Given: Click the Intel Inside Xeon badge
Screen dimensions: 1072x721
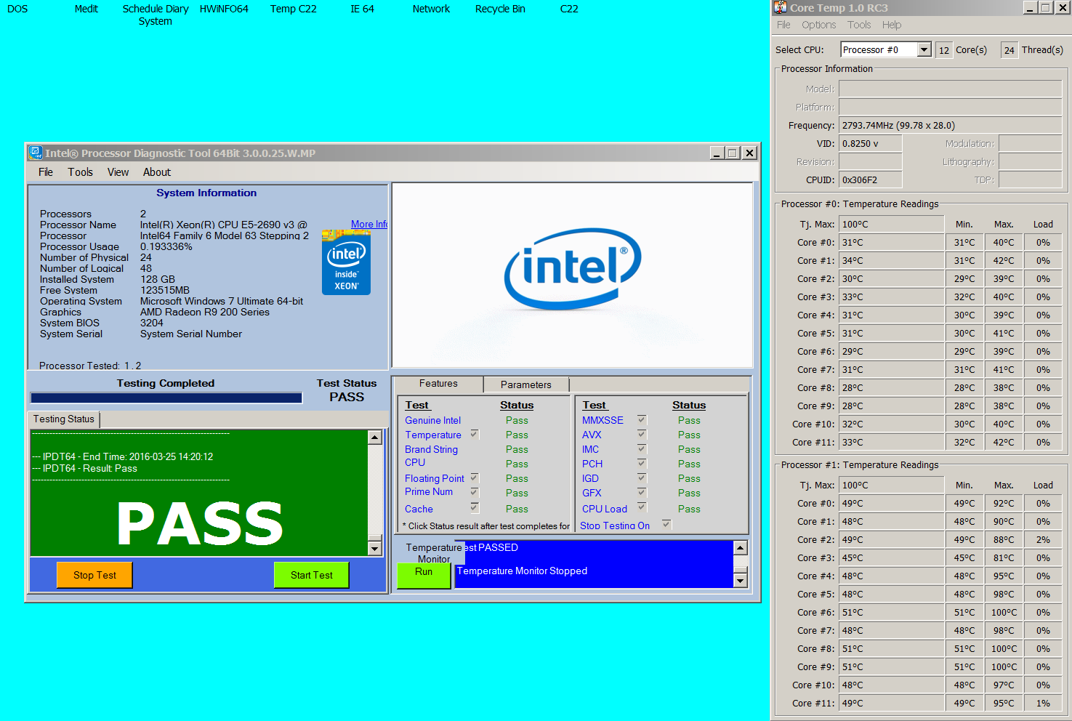Looking at the screenshot, I should 346,263.
